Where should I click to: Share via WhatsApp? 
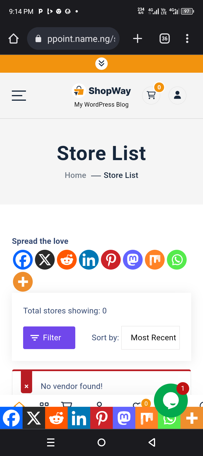[177, 259]
